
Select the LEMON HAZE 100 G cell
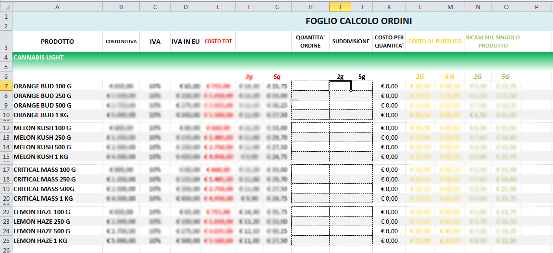click(x=58, y=212)
